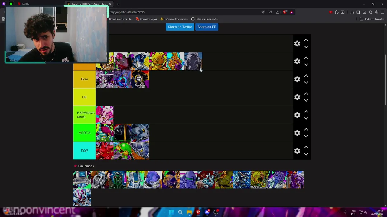Open settings gear for ESPERAVA MAIS tier
387x217 pixels.
click(x=297, y=115)
